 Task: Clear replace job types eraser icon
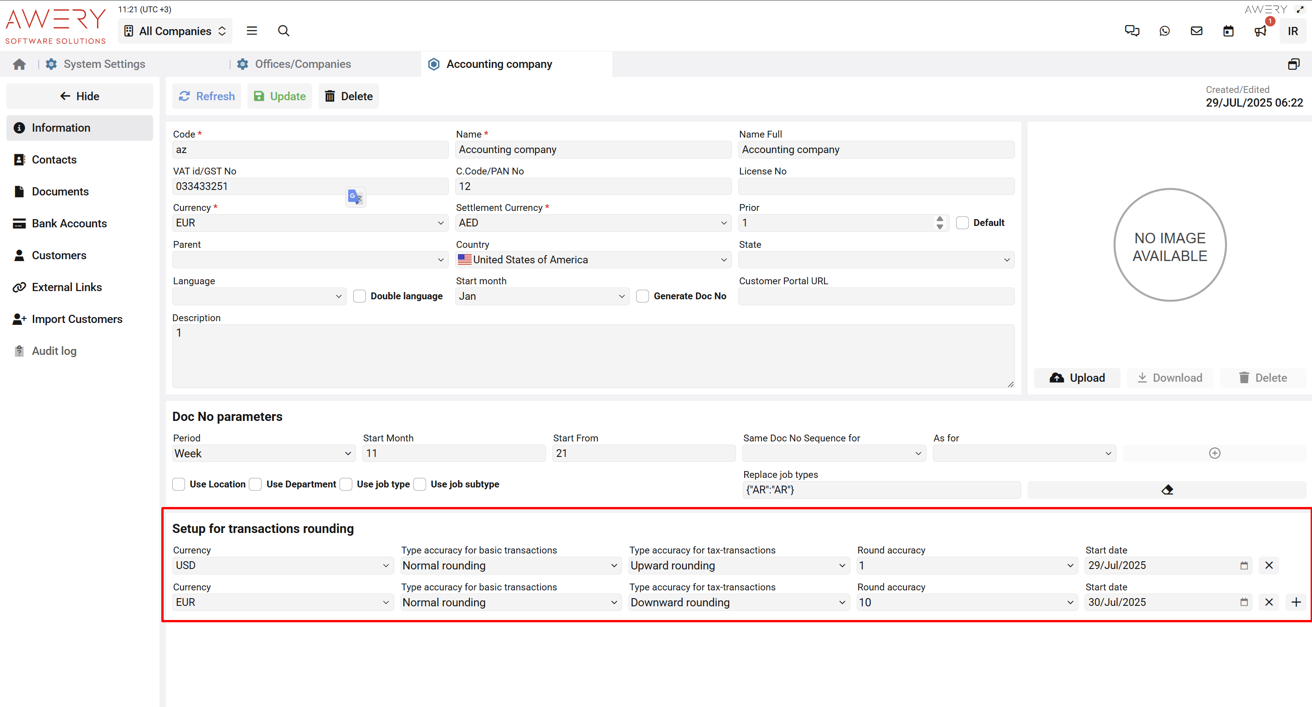click(x=1167, y=490)
